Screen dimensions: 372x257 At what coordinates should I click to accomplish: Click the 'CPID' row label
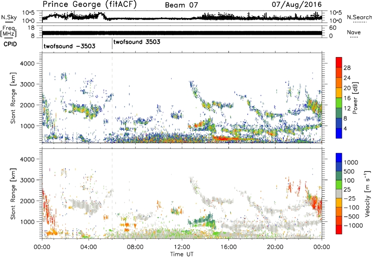(10, 44)
